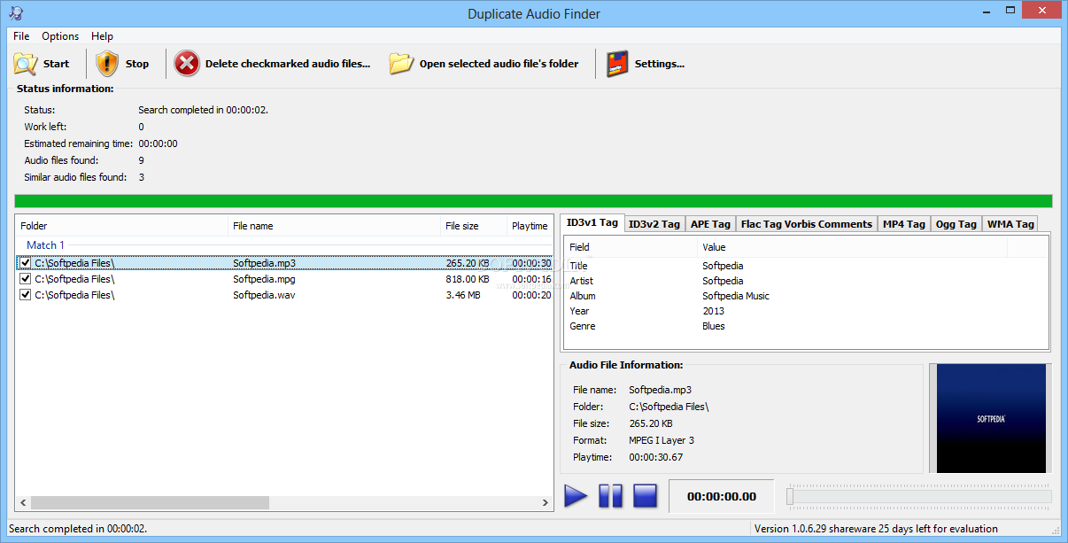Image resolution: width=1068 pixels, height=543 pixels.
Task: Select the Match 1 group header
Action: click(45, 245)
